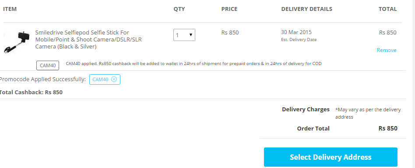Image resolution: width=415 pixels, height=168 pixels.
Task: Click the Est. Delivery Date label
Action: [x=299, y=40]
